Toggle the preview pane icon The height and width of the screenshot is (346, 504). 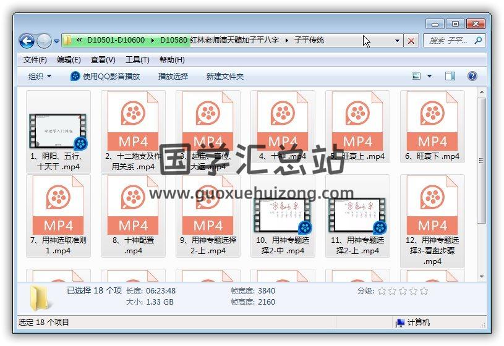point(450,76)
